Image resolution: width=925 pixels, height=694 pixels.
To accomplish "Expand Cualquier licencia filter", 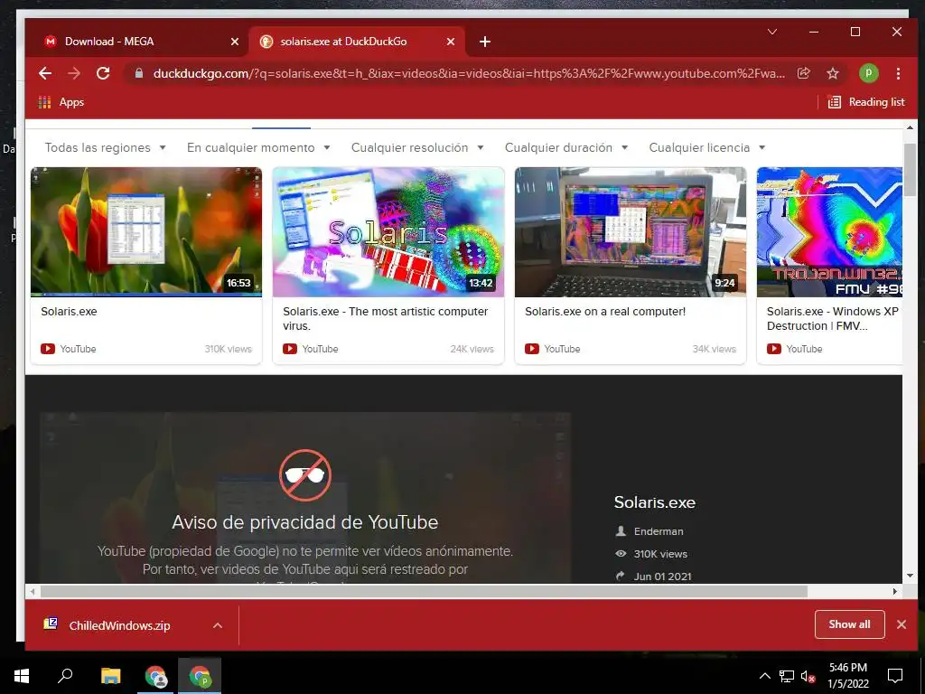I will pyautogui.click(x=706, y=147).
